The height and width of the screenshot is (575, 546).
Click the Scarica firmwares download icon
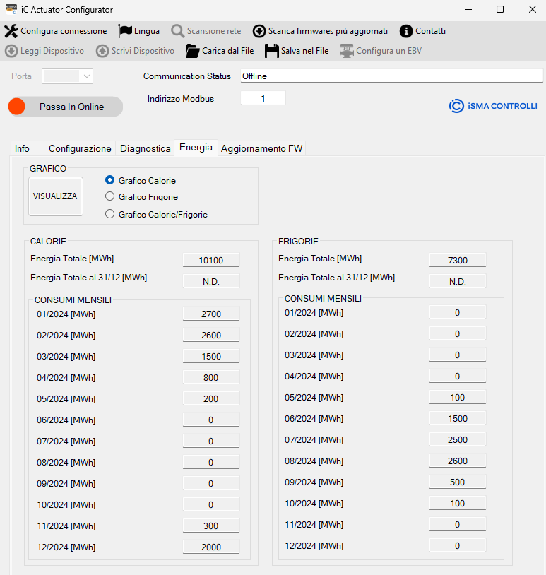[x=259, y=31]
